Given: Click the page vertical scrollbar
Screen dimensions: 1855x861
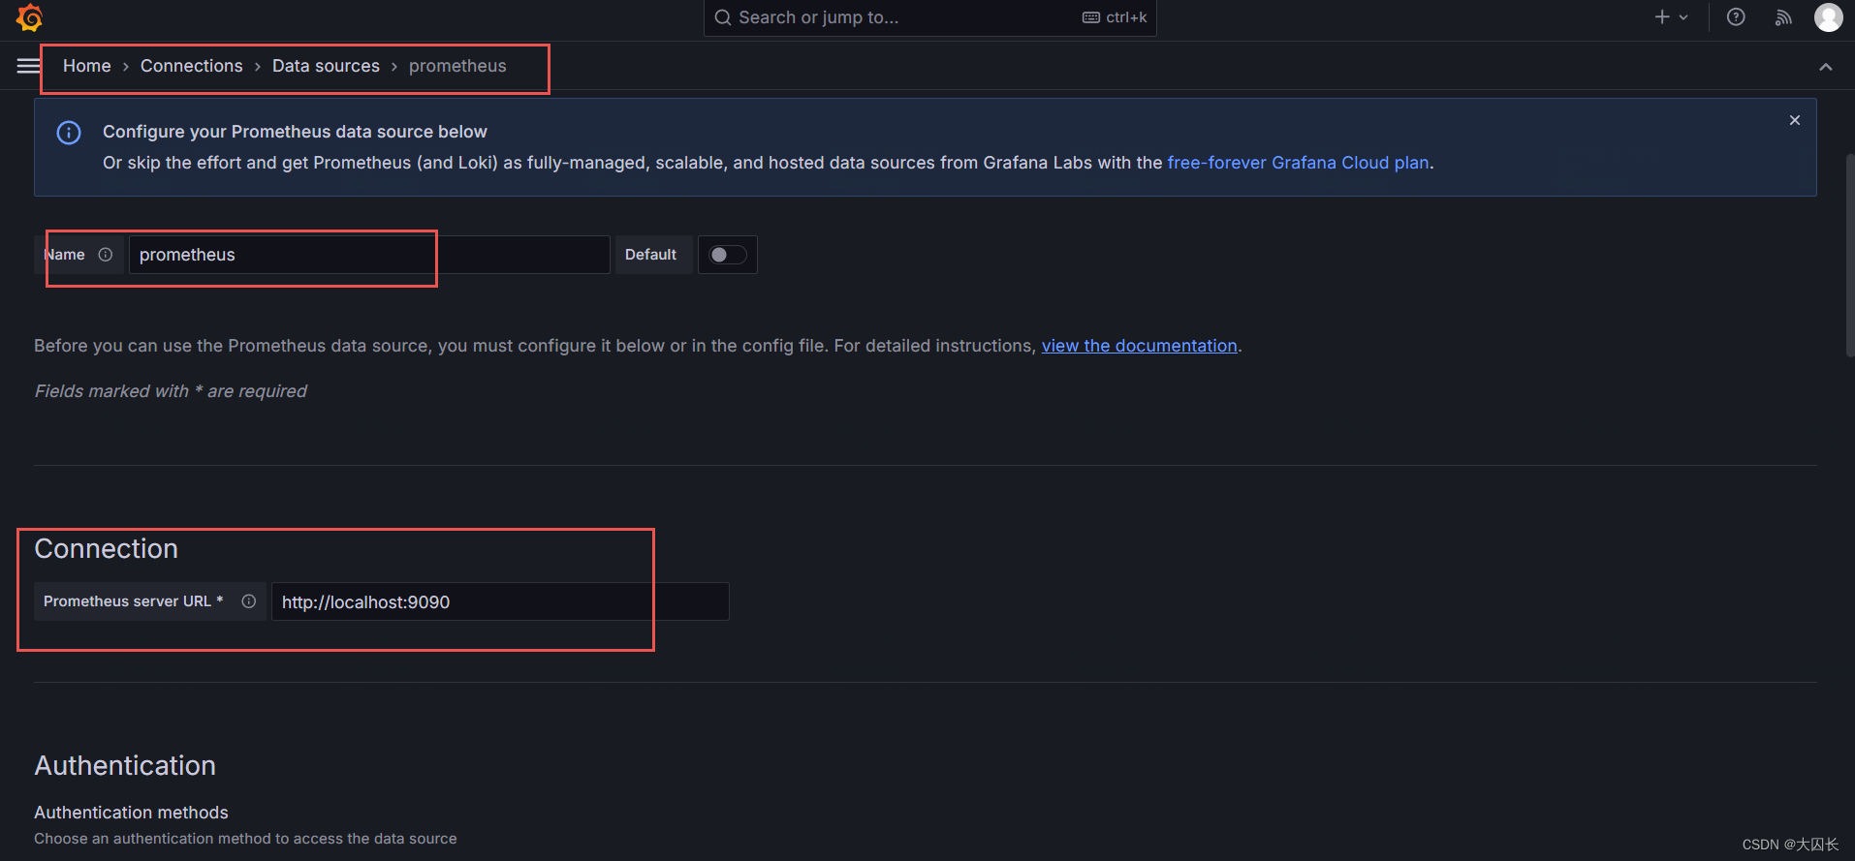Looking at the screenshot, I should tap(1849, 257).
